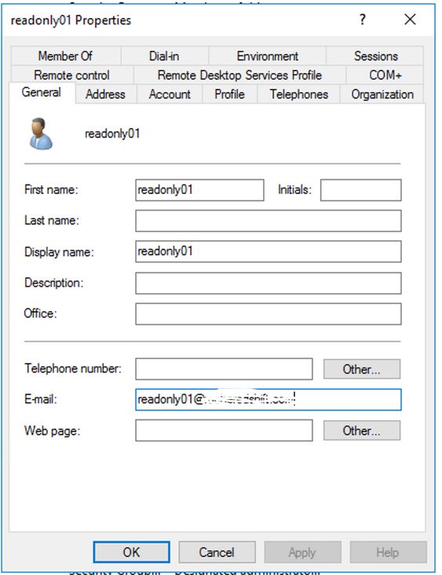This screenshot has width=442, height=575.
Task: Click into the First name field
Action: (199, 190)
